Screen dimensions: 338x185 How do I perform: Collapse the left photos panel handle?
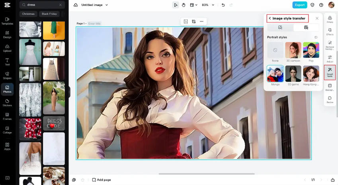(x=69, y=92)
